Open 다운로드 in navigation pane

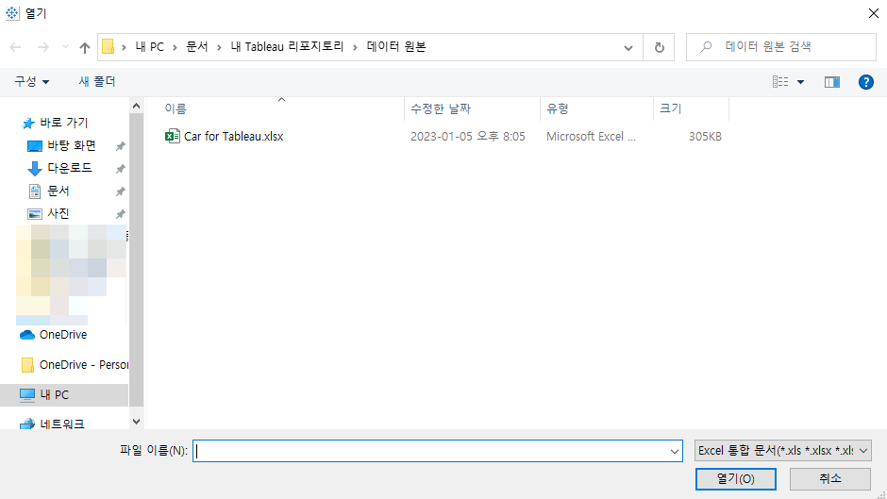click(x=69, y=169)
